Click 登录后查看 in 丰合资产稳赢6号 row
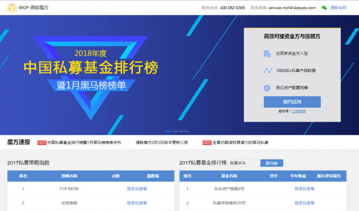 click(305, 189)
